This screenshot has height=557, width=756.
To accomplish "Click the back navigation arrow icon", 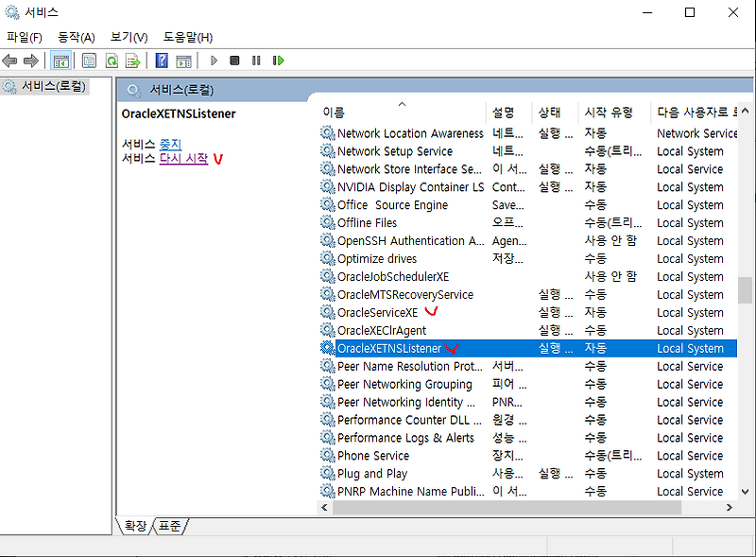I will point(9,60).
